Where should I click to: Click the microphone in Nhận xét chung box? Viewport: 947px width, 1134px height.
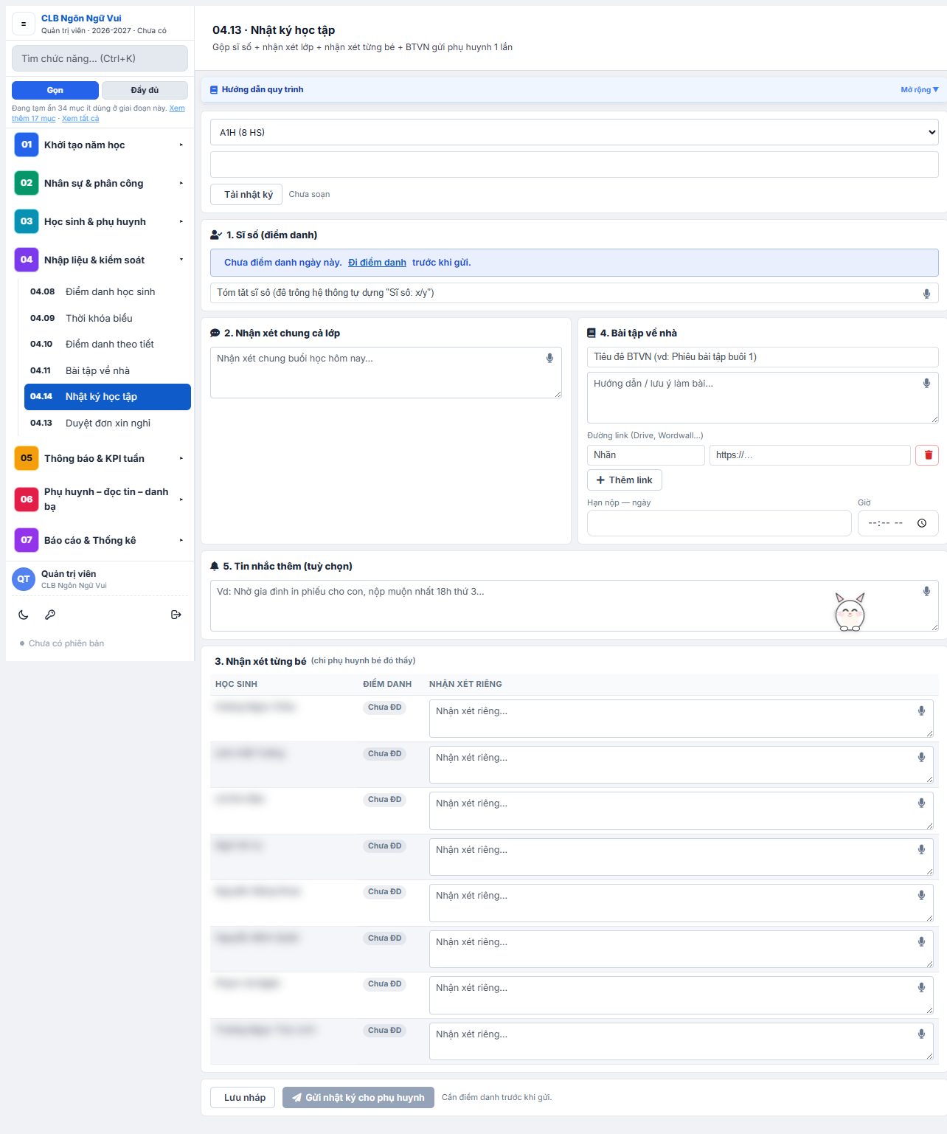pos(549,359)
